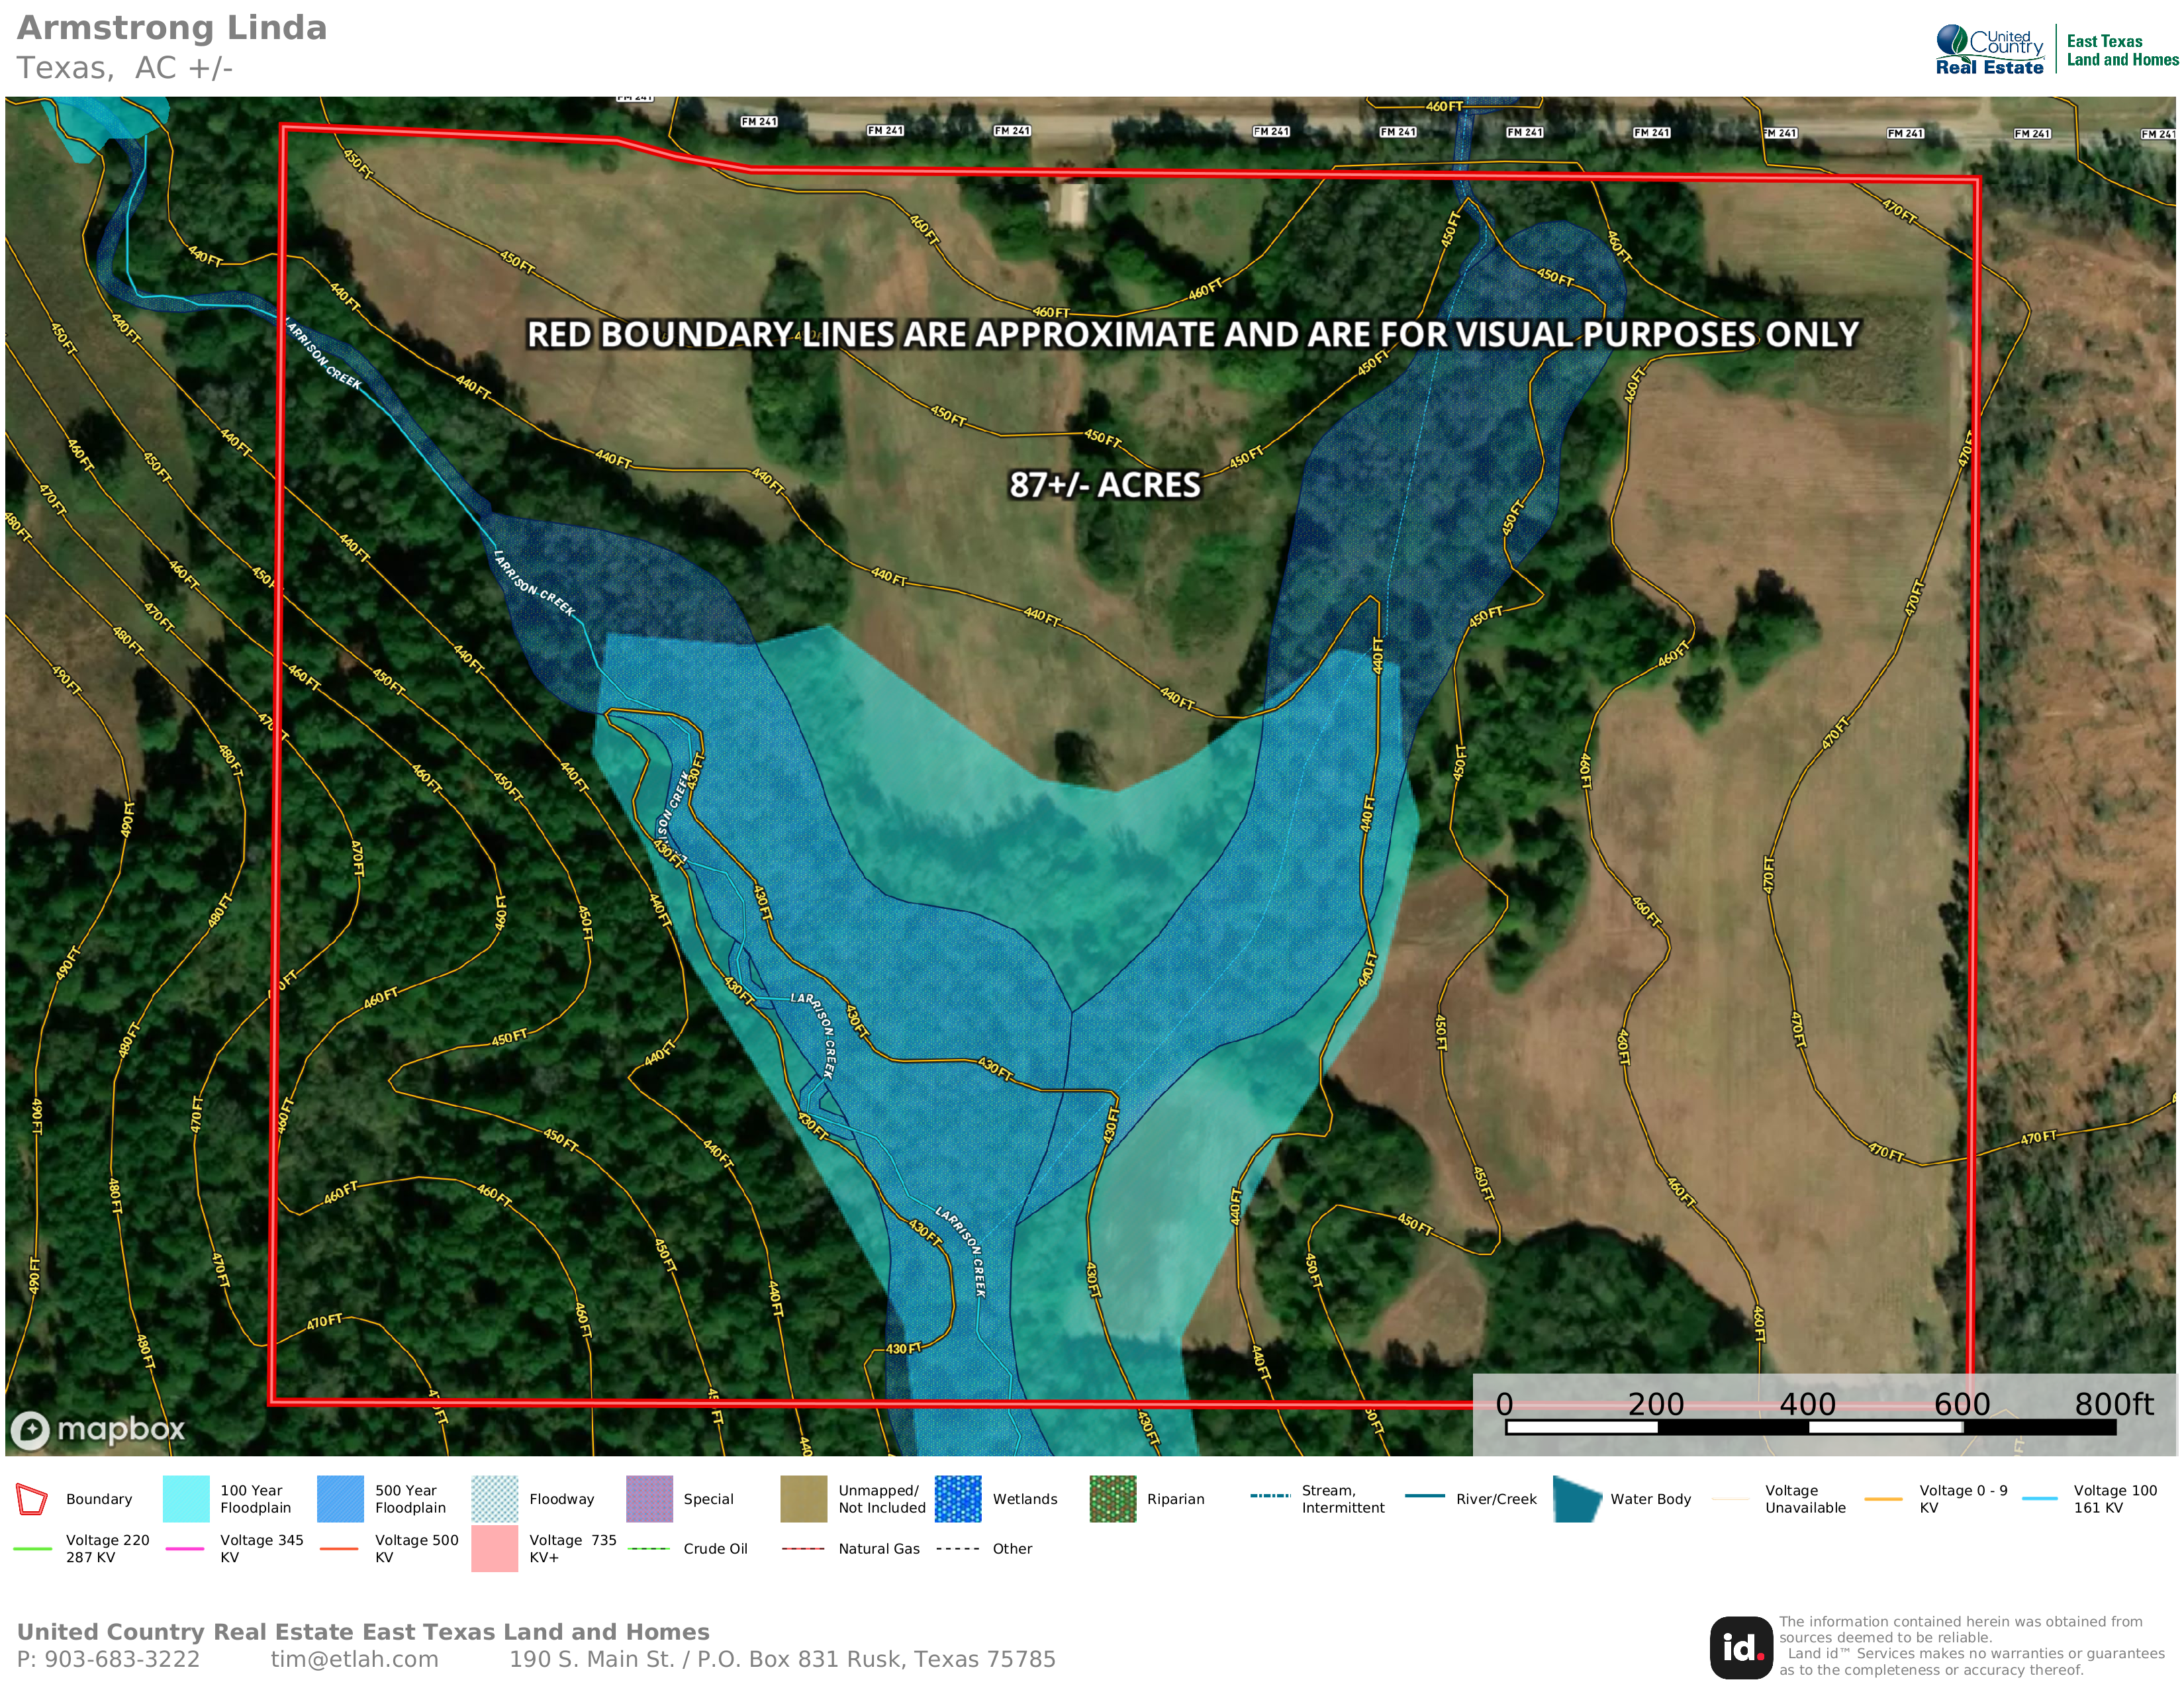Click the tim@etlah.com email link
The image size is (2184, 1688).
(354, 1659)
